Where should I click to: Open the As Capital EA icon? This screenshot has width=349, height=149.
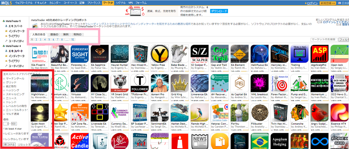tap(240, 83)
